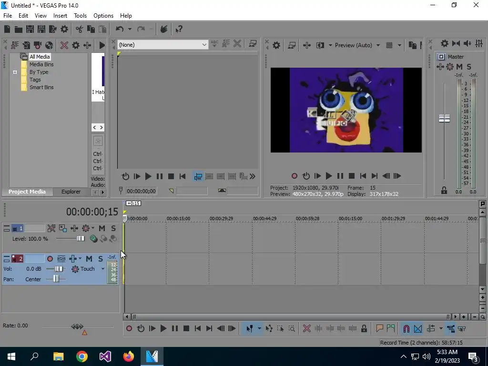Screen dimensions: 488x366
Task: Insert a region with the green flags icon
Action: pos(391,328)
